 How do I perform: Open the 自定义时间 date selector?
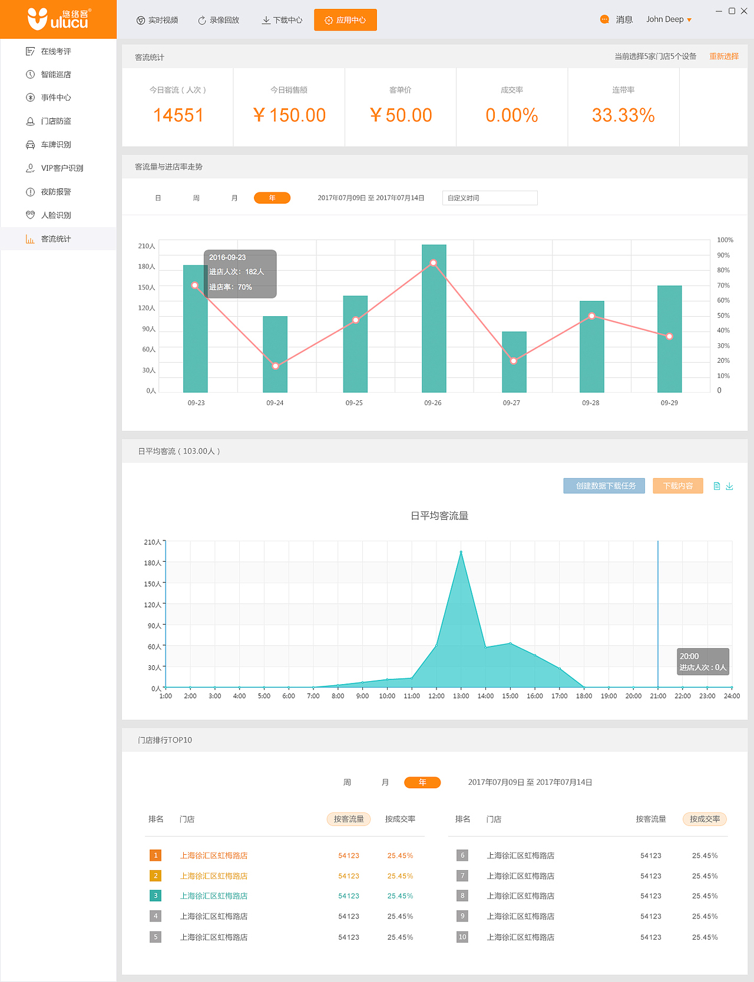coord(490,198)
